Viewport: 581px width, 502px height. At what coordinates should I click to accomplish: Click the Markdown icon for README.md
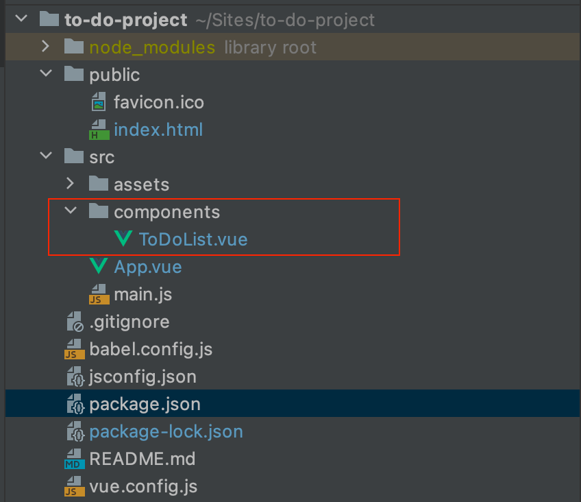coord(75,458)
